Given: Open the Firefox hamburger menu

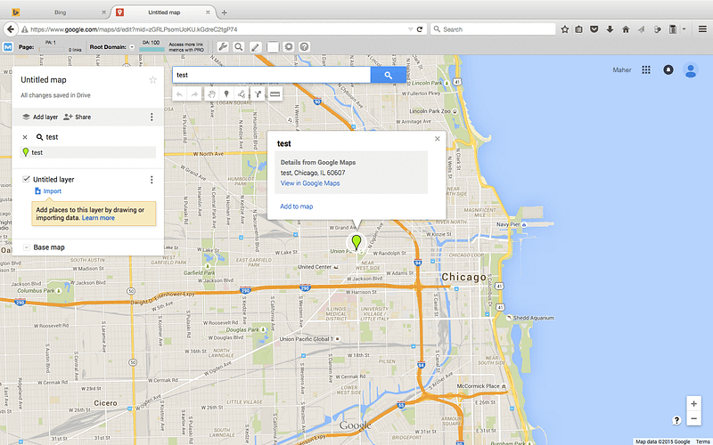Looking at the screenshot, I should (x=702, y=29).
